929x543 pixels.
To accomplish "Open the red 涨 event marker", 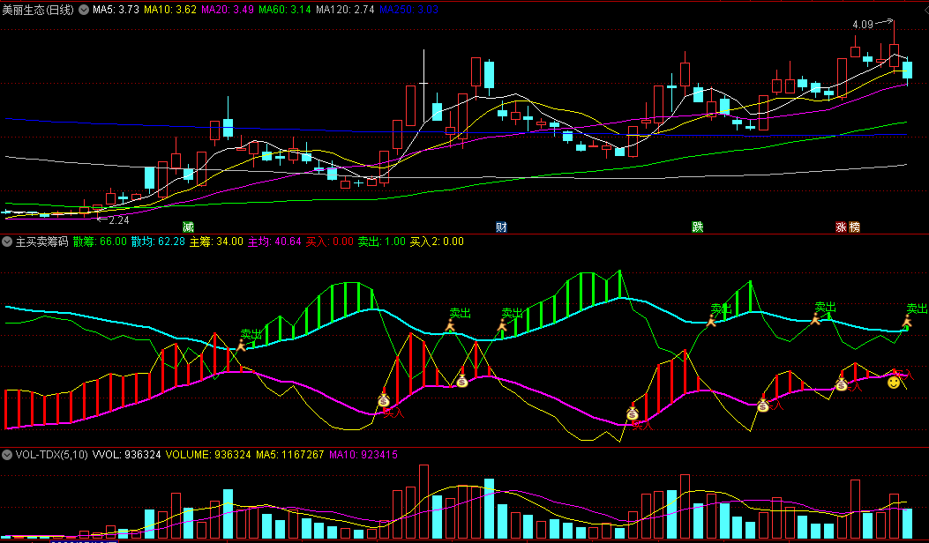I will pos(842,227).
